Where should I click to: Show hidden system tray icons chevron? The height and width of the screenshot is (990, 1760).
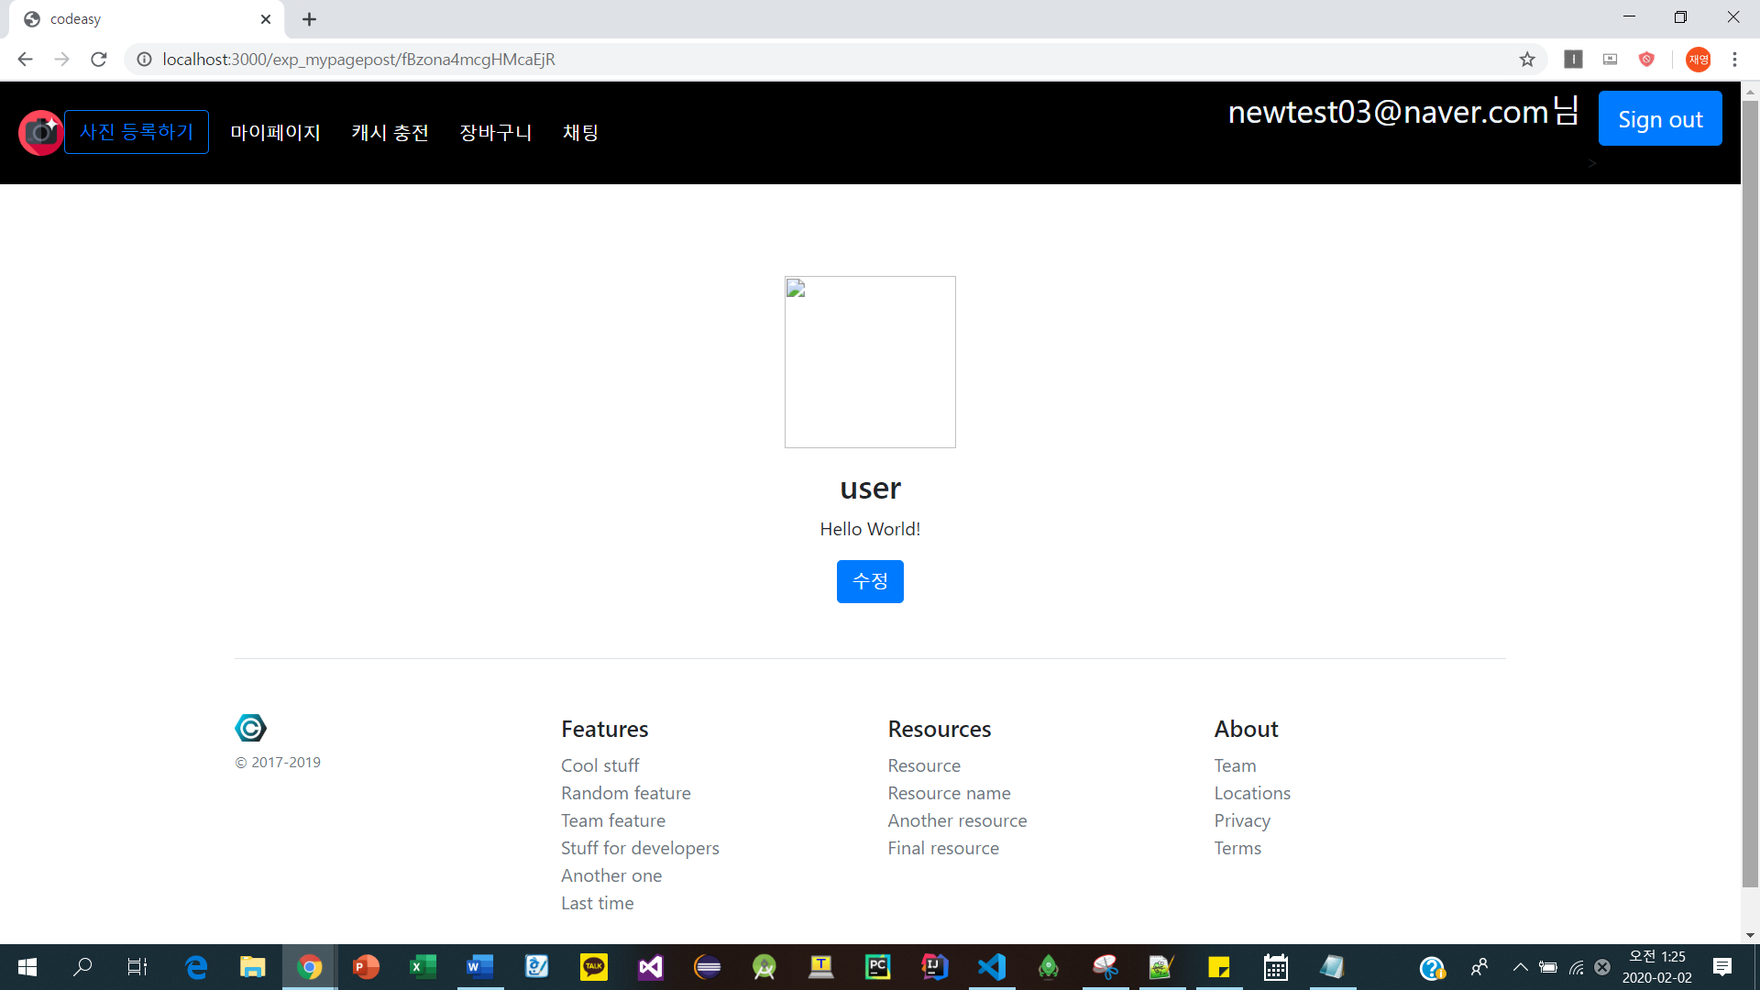click(1520, 967)
